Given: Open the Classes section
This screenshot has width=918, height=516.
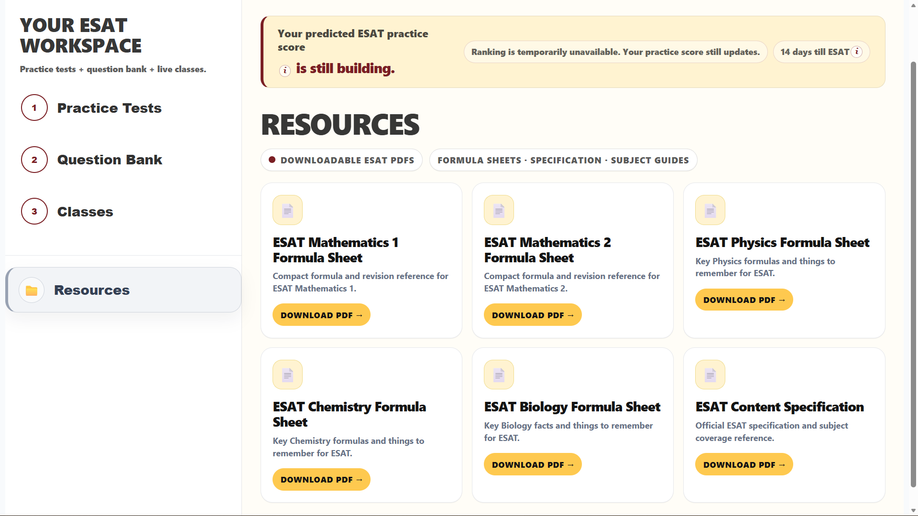Looking at the screenshot, I should click(85, 212).
